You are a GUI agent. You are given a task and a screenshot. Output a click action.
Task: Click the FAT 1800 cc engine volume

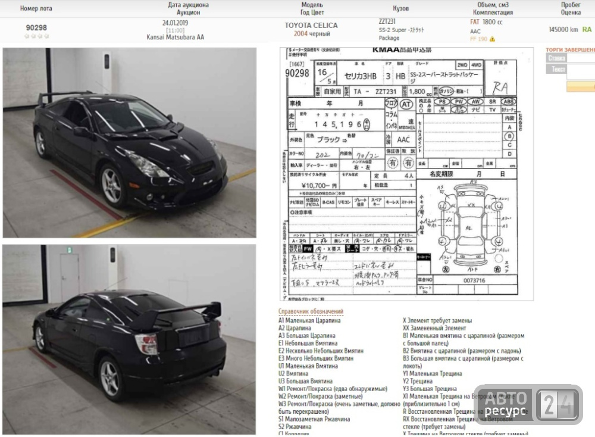pos(487,22)
